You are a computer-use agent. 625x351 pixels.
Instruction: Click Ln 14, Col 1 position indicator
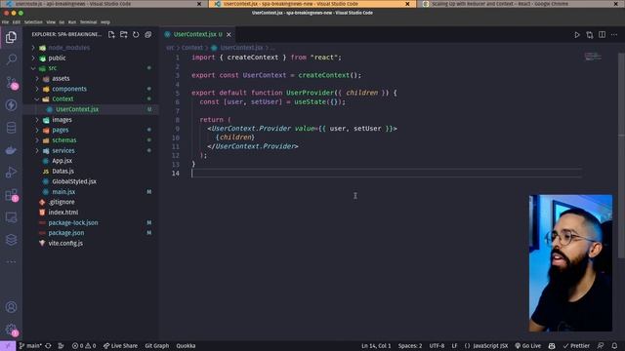[376, 346]
